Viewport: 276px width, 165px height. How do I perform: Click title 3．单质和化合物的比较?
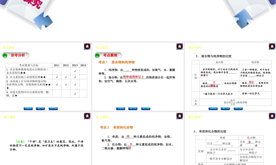(210, 131)
